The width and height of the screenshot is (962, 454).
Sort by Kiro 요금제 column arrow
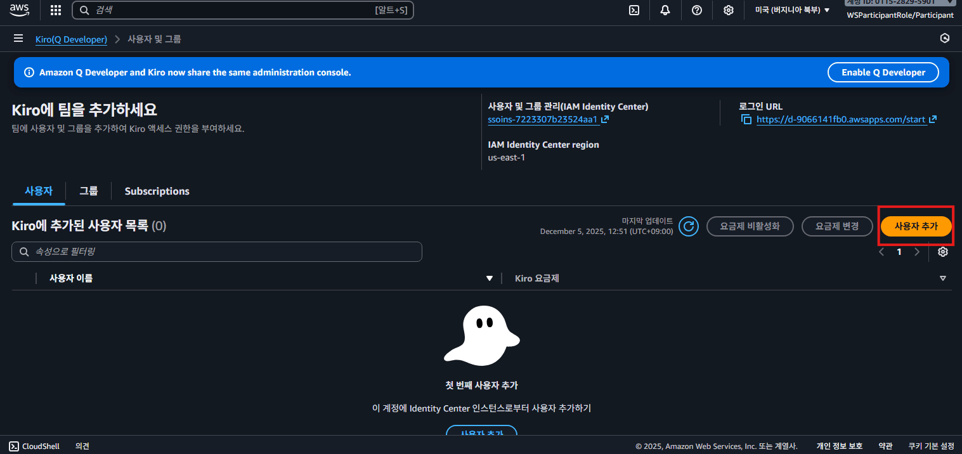942,278
